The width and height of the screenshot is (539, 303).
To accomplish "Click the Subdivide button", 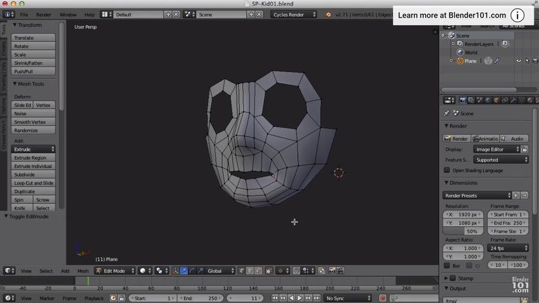I will tap(33, 174).
